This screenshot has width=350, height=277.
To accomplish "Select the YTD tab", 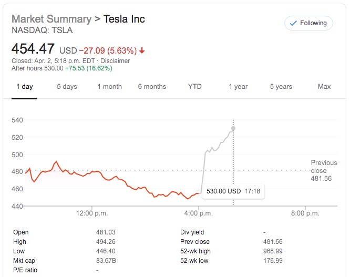I will (x=195, y=87).
